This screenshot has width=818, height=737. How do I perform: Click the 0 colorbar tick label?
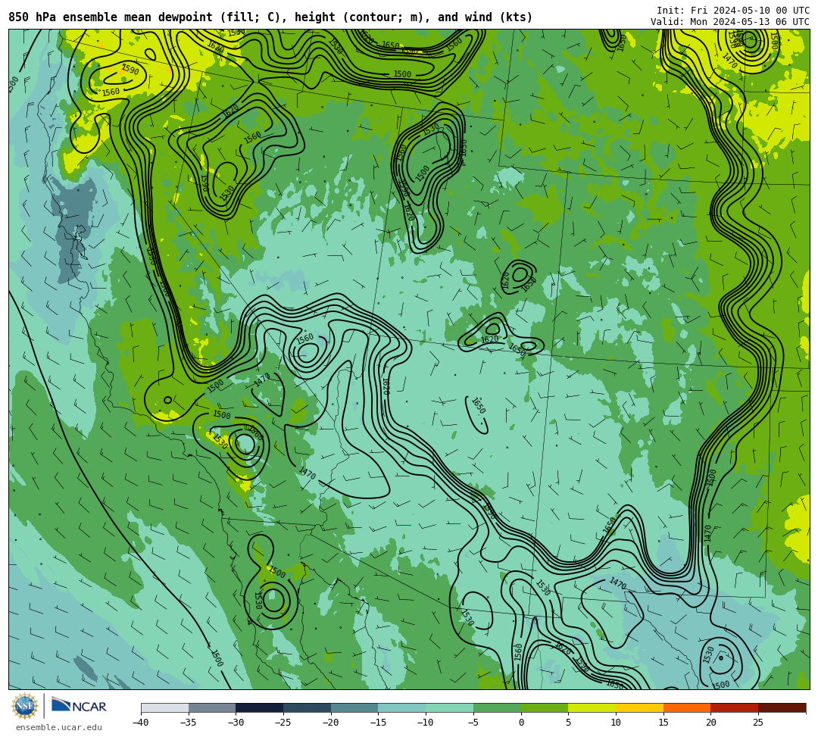click(521, 723)
